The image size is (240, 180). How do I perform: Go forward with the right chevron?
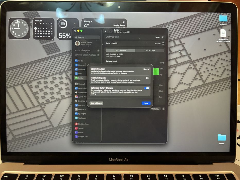[110, 31]
